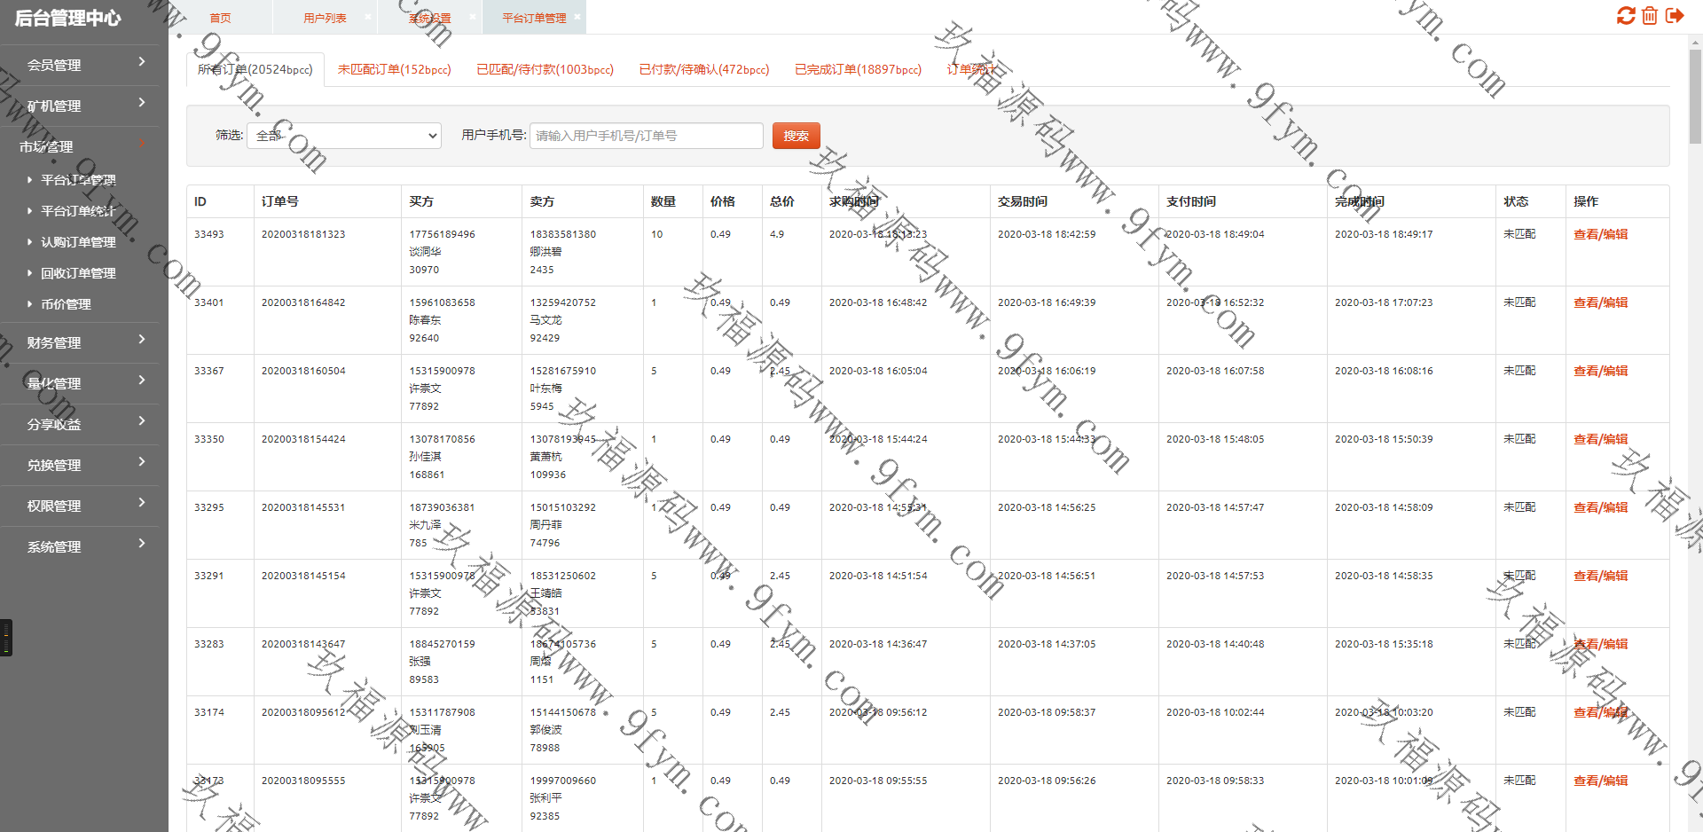Open the 筛选 dropdown showing 全部
Screen dimensions: 1703x832
pyautogui.click(x=343, y=136)
